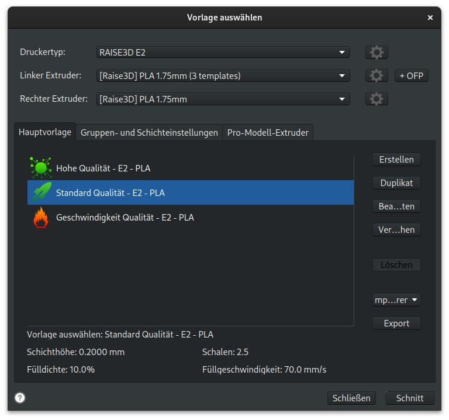Click the flame icon for Geschwindigkeit Qualität
The height and width of the screenshot is (420, 449).
point(40,218)
